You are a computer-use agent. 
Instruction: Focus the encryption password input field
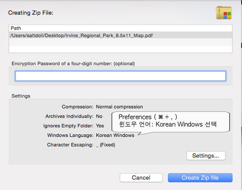tap(121, 76)
